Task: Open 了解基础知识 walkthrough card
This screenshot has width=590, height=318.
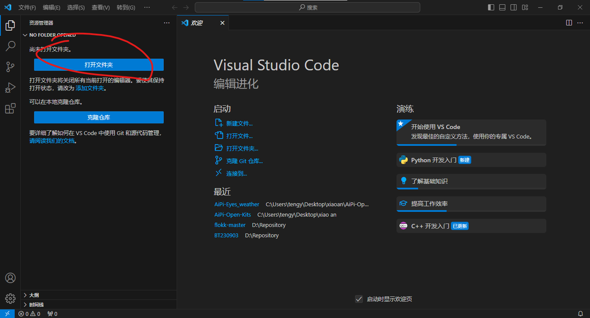Action: click(471, 181)
